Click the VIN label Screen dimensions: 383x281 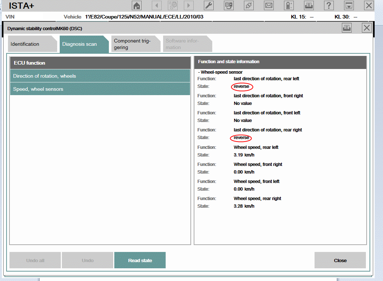10,17
